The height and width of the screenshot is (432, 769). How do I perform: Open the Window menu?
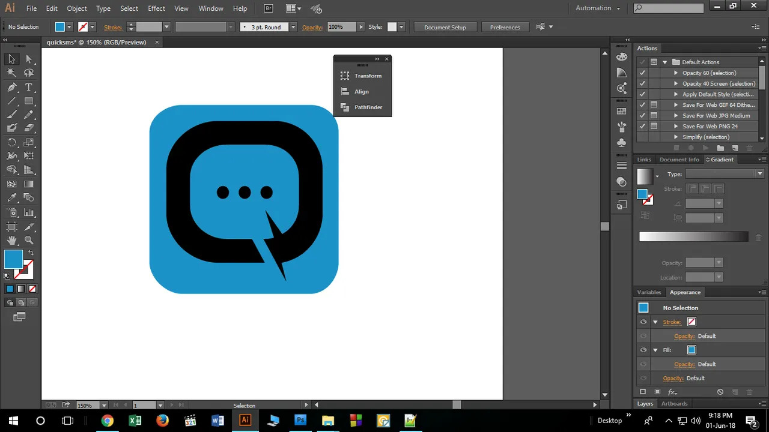(x=211, y=8)
